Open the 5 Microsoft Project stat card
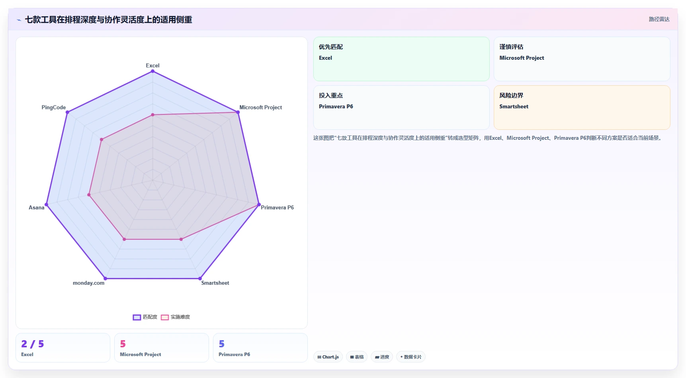Image resolution: width=686 pixels, height=378 pixels. [x=162, y=348]
